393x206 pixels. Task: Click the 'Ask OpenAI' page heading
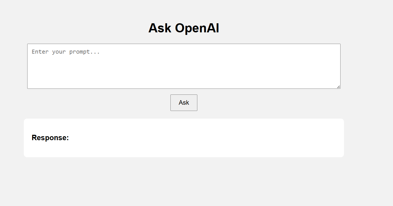coord(184,28)
